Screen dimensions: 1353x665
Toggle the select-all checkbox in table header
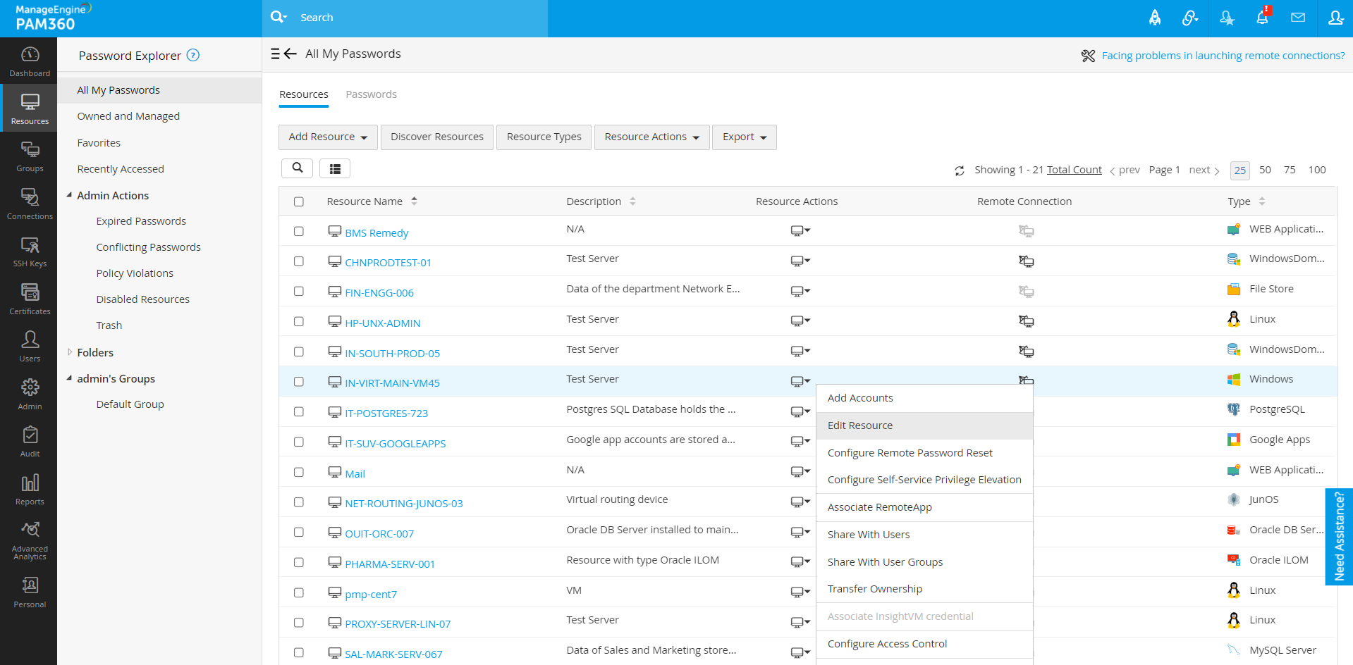[299, 201]
